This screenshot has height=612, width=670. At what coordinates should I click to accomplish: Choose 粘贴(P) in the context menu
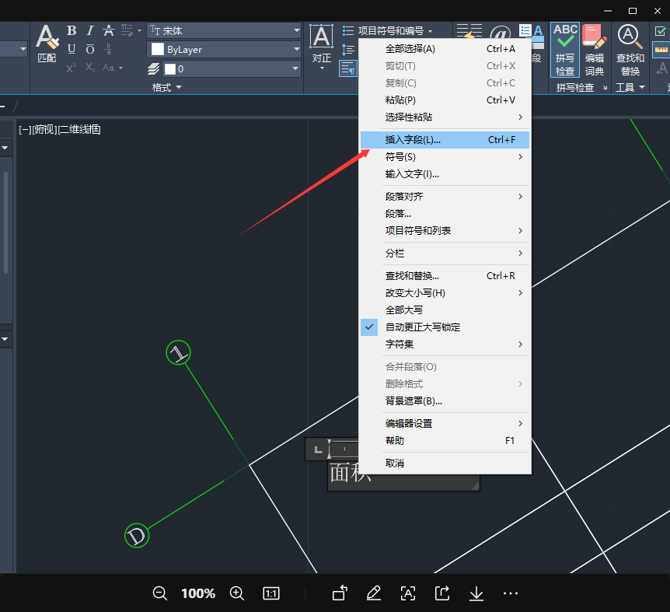click(445, 100)
